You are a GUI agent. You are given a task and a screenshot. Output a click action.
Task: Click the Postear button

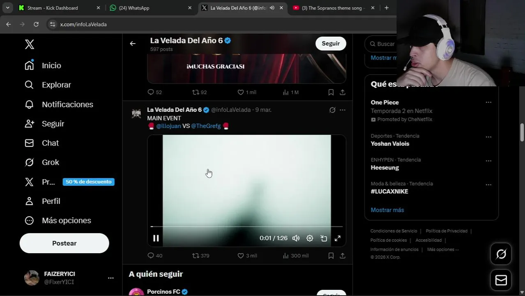pos(64,243)
